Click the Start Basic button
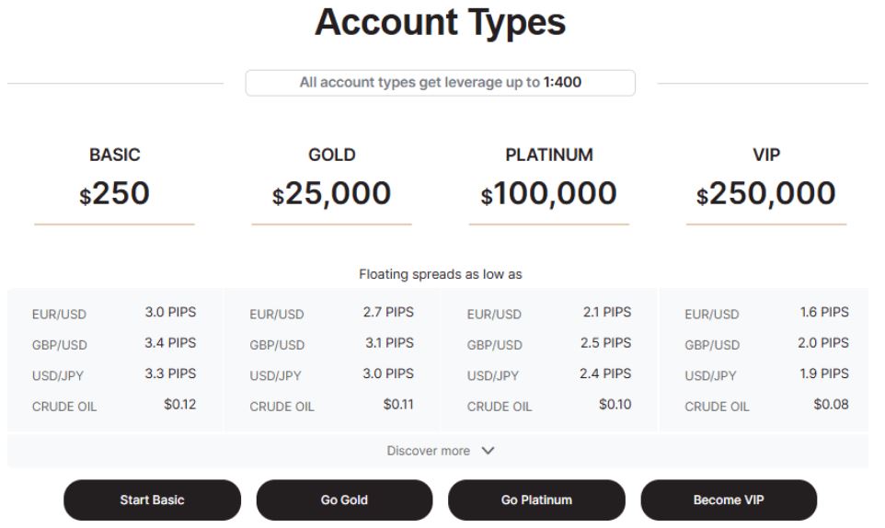The image size is (885, 528). [152, 500]
